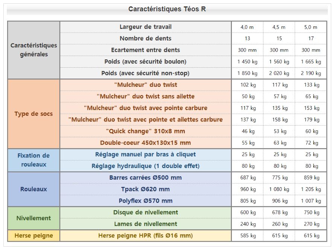
Task: Select the Fixation de rouleaux category cell
Action: (x=34, y=160)
